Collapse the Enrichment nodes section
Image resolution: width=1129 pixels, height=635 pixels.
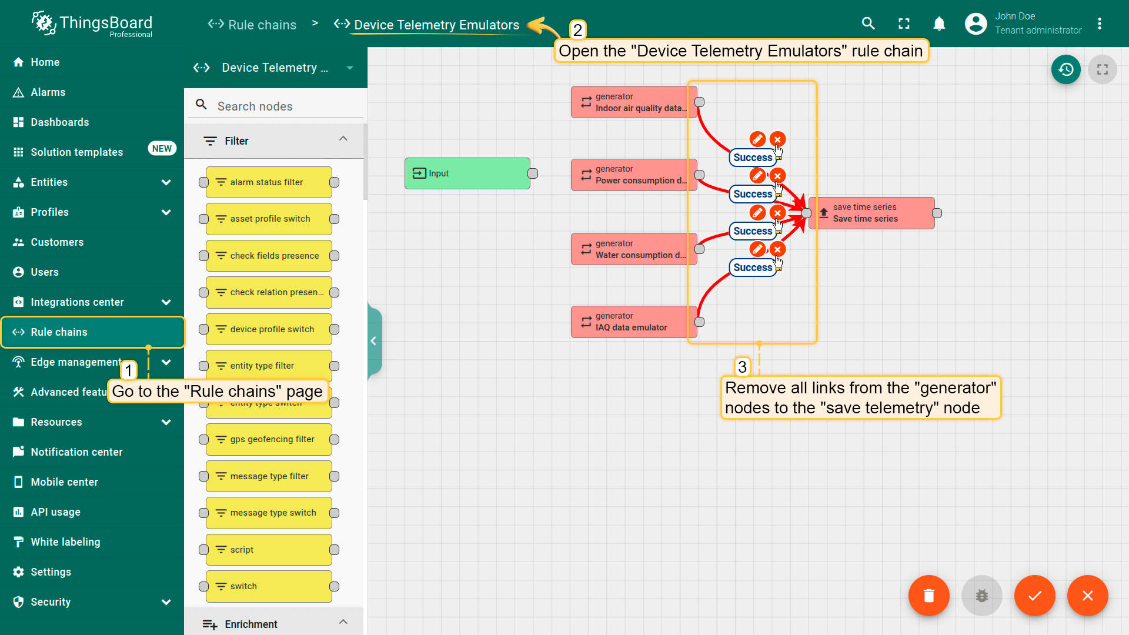coord(343,623)
